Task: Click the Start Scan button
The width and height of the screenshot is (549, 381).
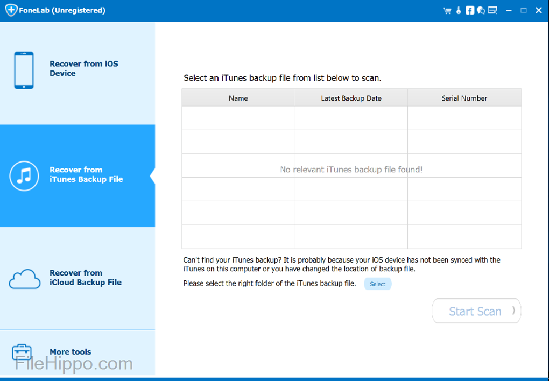Action: coord(476,311)
